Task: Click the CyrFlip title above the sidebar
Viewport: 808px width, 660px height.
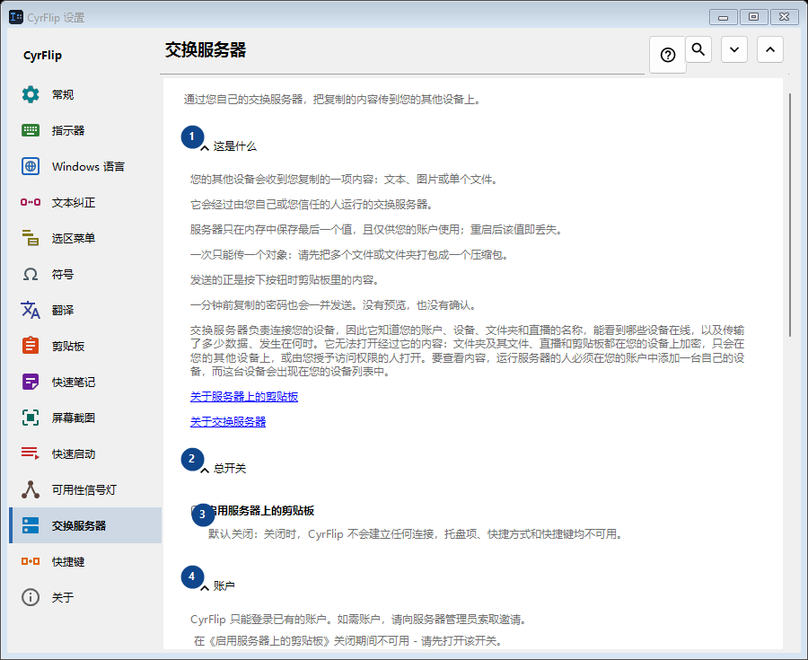Action: pyautogui.click(x=43, y=55)
